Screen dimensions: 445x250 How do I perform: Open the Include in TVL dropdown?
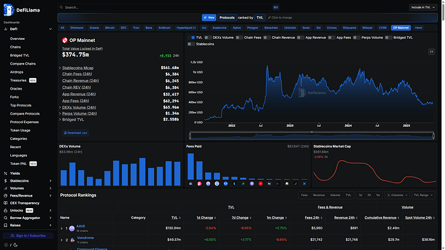coord(423,7)
